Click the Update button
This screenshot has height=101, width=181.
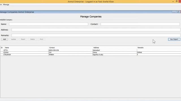click(x=13, y=39)
